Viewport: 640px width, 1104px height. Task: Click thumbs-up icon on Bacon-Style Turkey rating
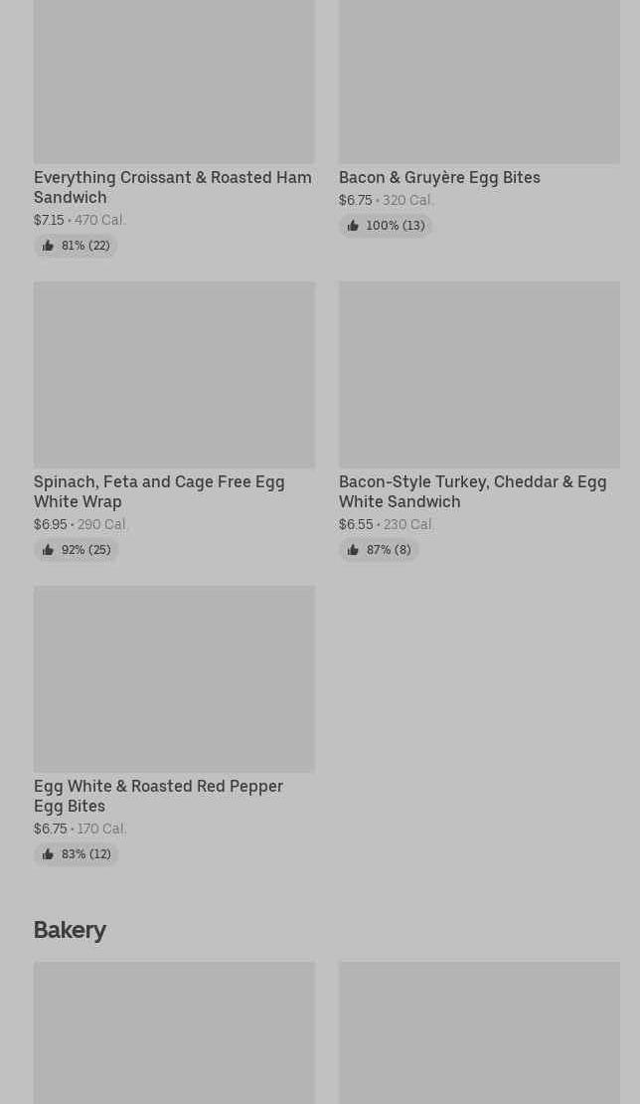click(353, 550)
